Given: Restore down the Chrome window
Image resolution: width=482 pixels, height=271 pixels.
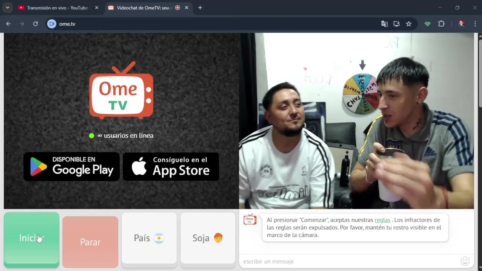Looking at the screenshot, I should (458, 8).
